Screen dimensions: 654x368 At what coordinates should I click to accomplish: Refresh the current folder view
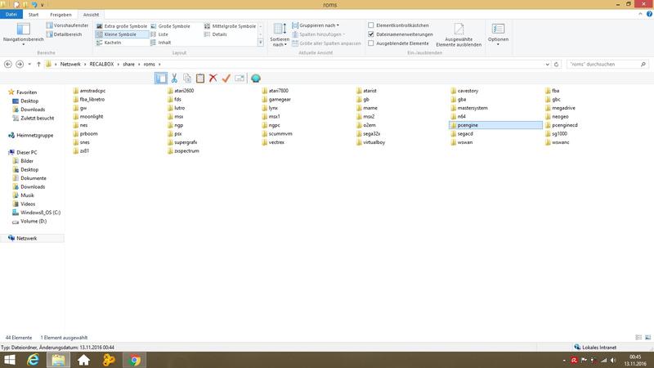(556, 65)
